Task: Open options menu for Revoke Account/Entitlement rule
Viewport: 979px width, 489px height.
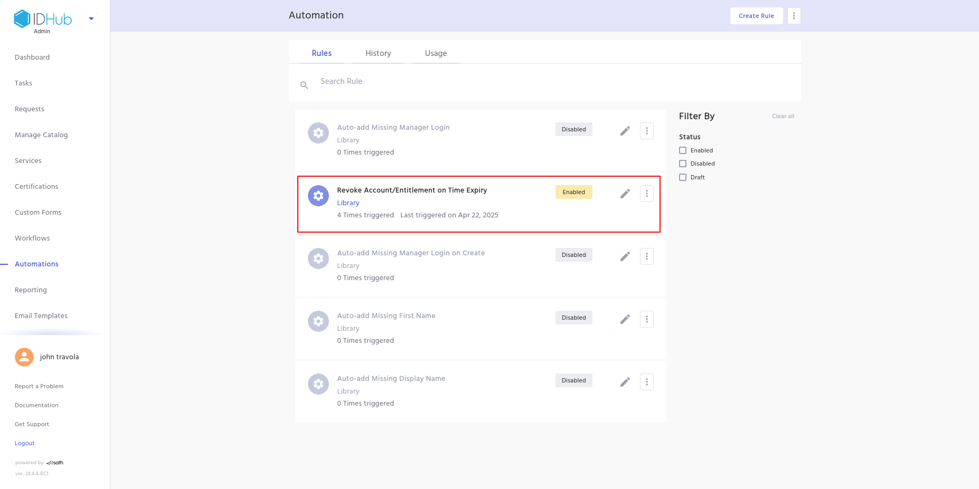Action: (647, 194)
